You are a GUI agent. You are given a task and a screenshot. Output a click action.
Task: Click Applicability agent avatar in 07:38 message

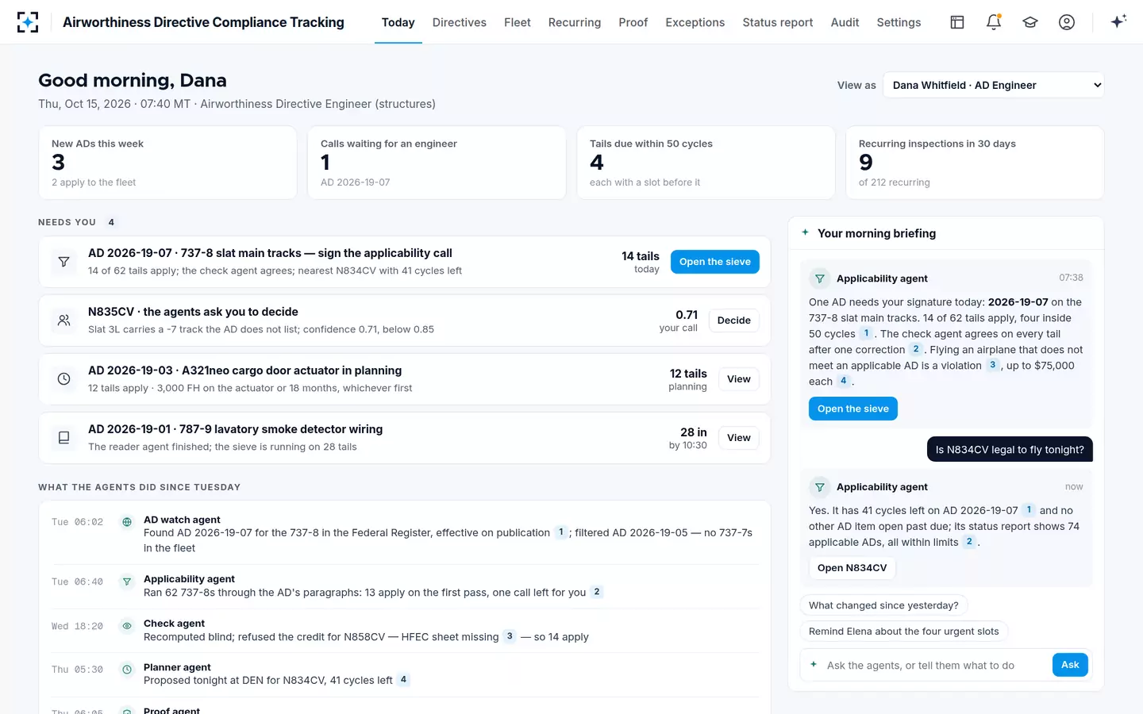coord(819,278)
